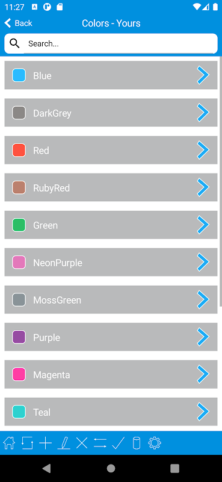Tap the Green color swatch
Viewport: 222px width, 482px height.
point(19,225)
